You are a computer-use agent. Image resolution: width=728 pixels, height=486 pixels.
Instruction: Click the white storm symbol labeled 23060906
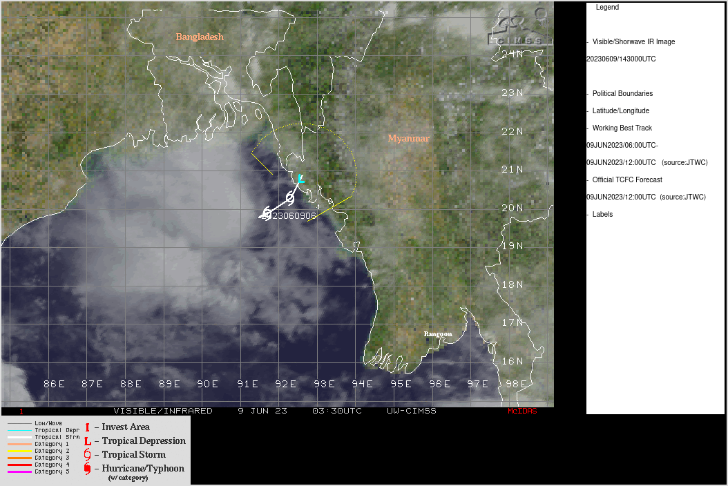coord(265,215)
